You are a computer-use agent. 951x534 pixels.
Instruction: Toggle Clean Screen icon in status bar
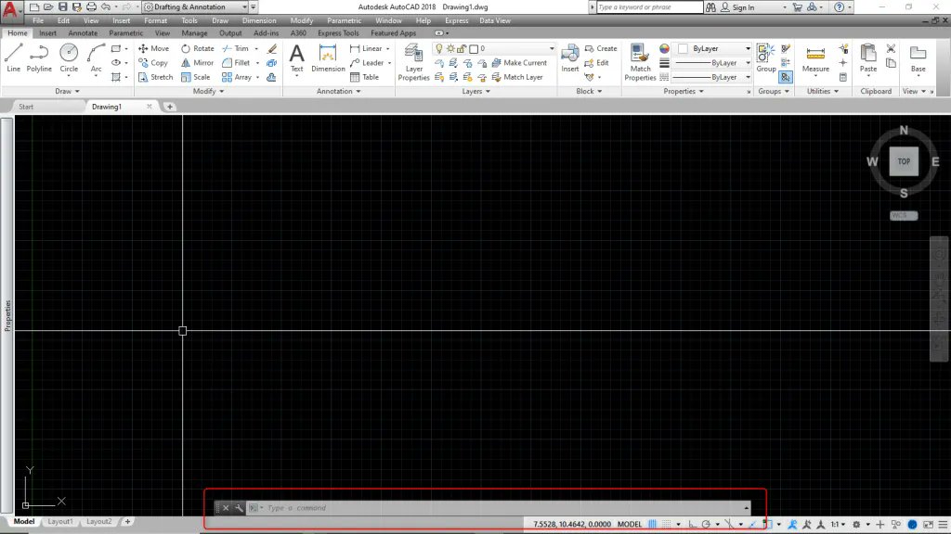[x=928, y=525]
